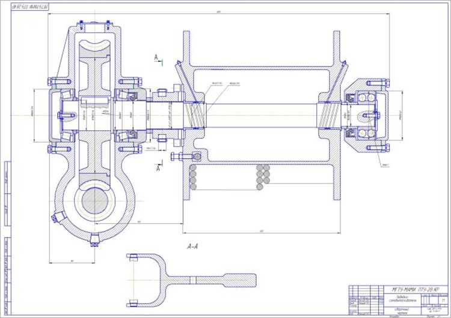This screenshot has height=318, width=451.
Task: Select the double column of rope circles mid-drum
Action: (263, 177)
